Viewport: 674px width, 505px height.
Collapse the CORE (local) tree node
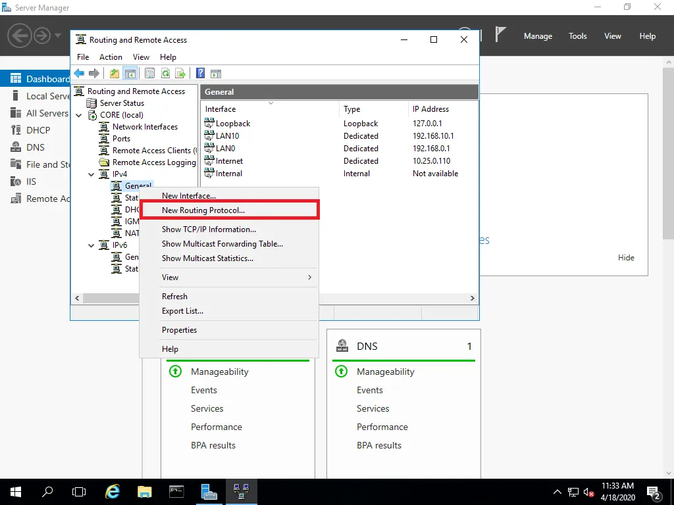click(79, 115)
